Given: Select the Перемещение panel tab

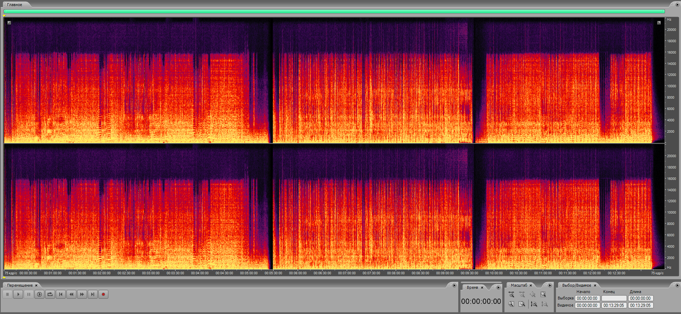Looking at the screenshot, I should [20, 285].
